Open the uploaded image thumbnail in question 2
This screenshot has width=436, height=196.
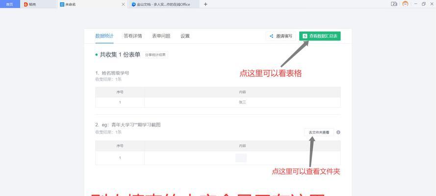click(241, 158)
